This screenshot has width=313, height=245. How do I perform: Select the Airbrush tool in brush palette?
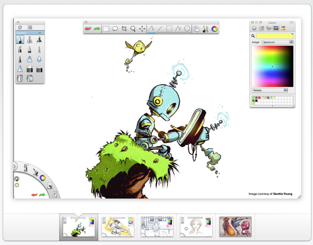[29, 40]
